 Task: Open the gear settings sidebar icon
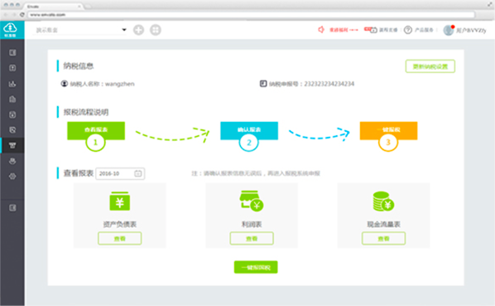(x=12, y=177)
